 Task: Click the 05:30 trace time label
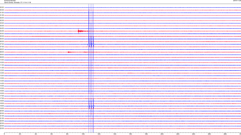point(2,36)
